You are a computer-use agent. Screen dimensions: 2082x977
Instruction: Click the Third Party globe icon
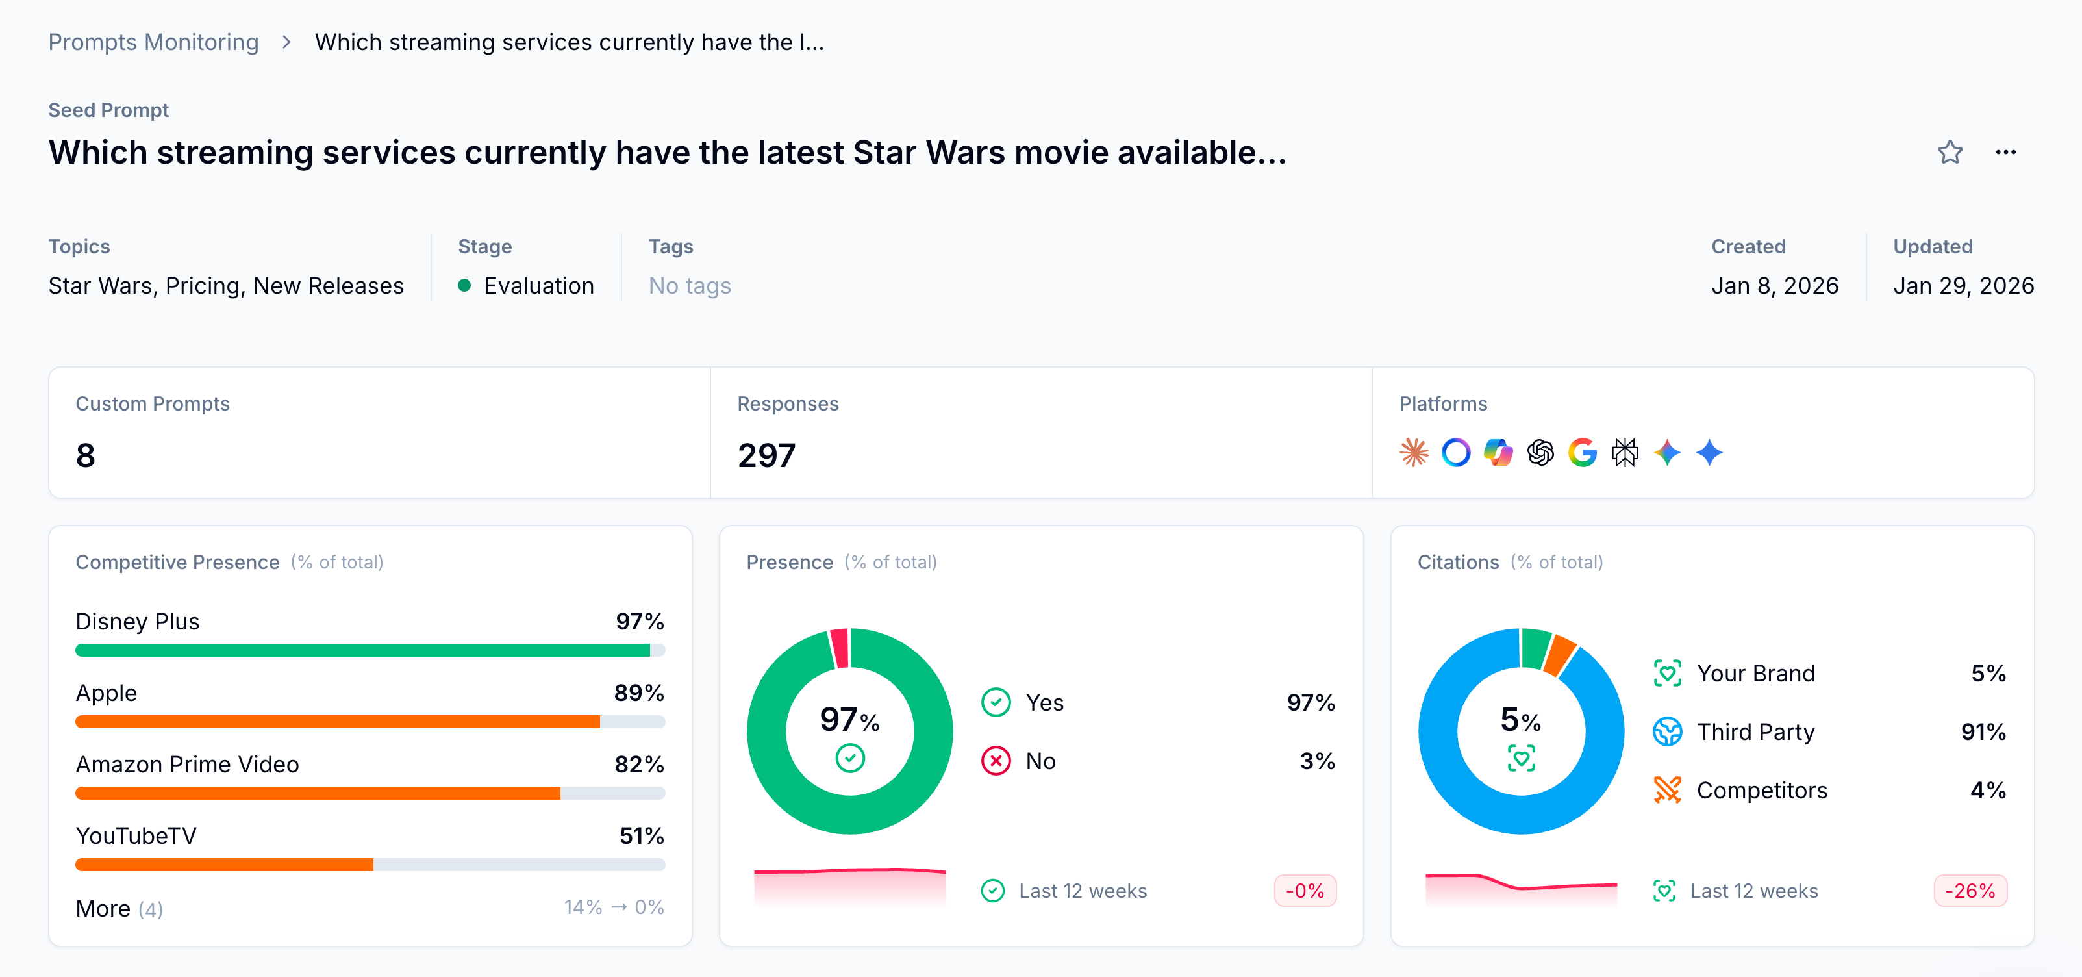pyautogui.click(x=1666, y=731)
